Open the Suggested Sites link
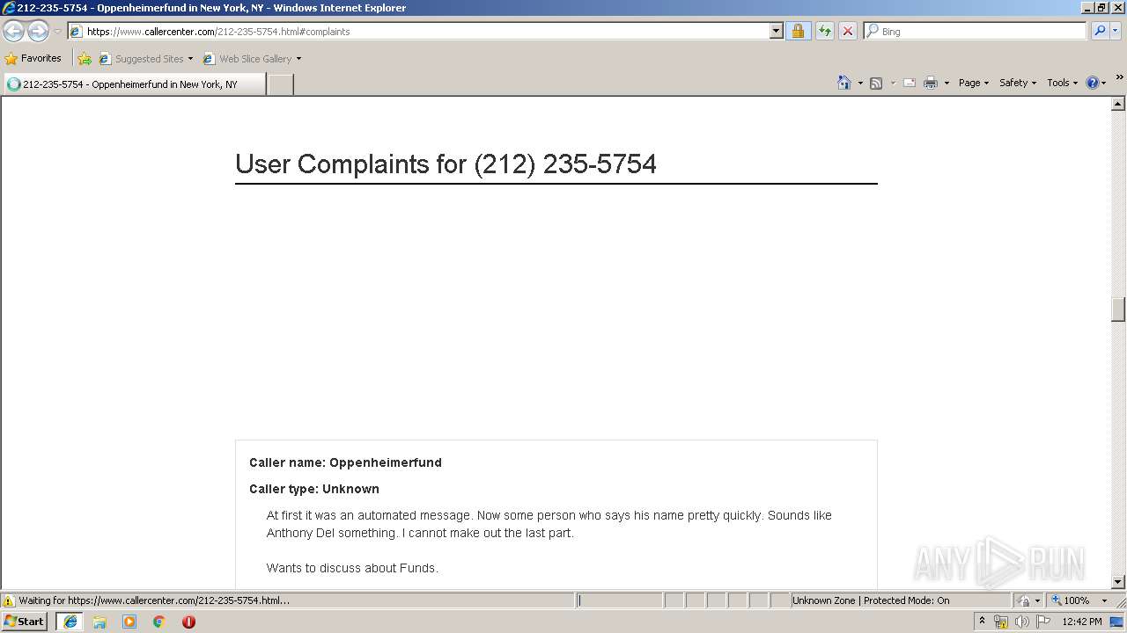This screenshot has height=633, width=1127. click(141, 59)
